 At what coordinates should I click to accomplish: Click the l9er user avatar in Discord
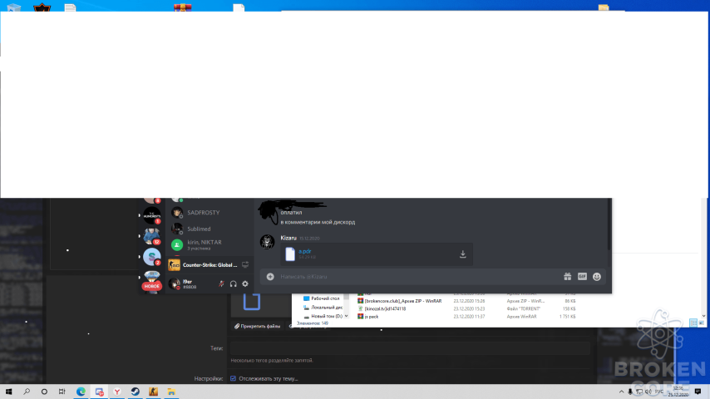pyautogui.click(x=175, y=284)
